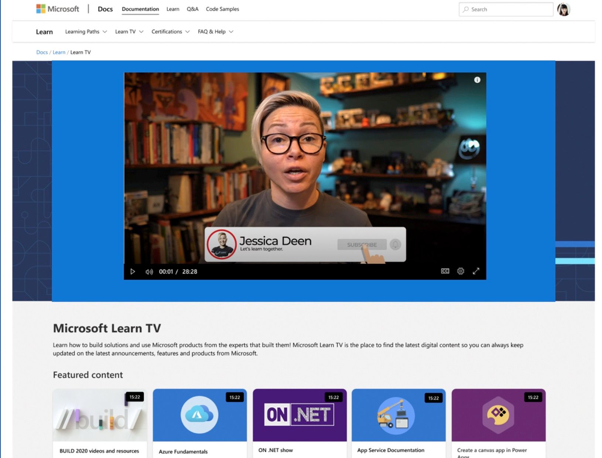Image resolution: width=602 pixels, height=458 pixels.
Task: Expand the Learning Paths dropdown
Action: point(86,32)
